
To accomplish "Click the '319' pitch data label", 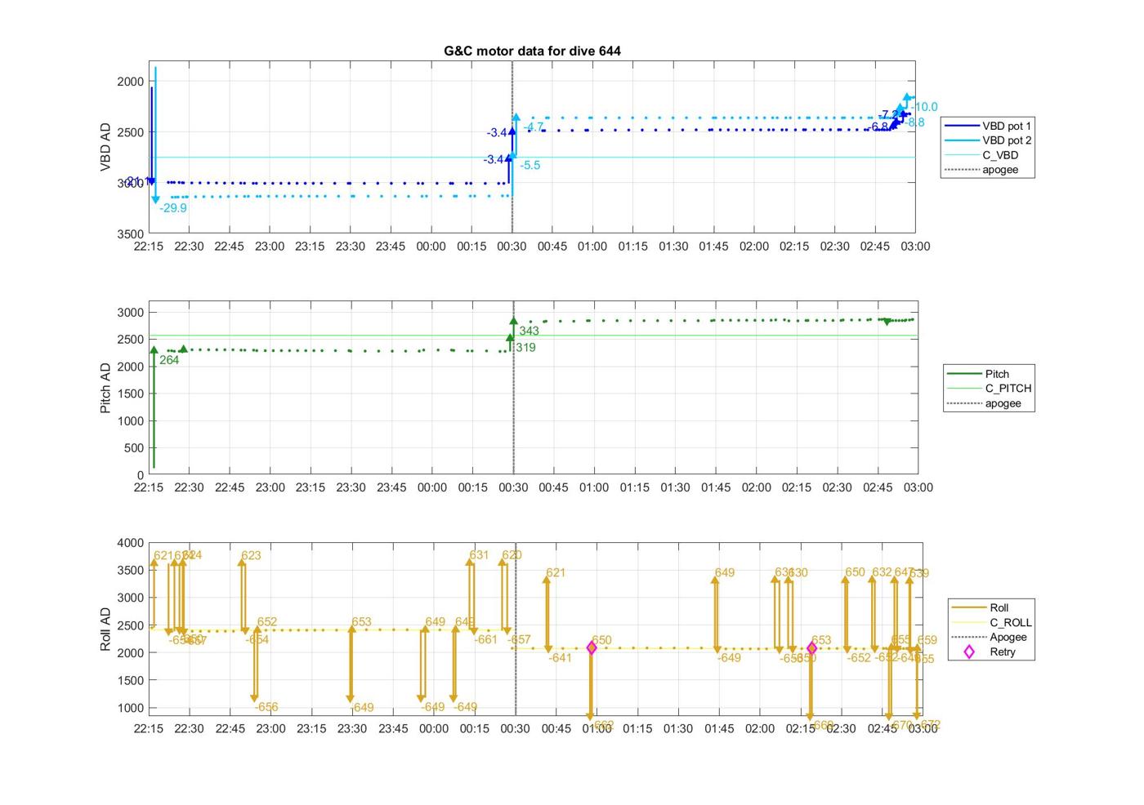I will [x=525, y=348].
